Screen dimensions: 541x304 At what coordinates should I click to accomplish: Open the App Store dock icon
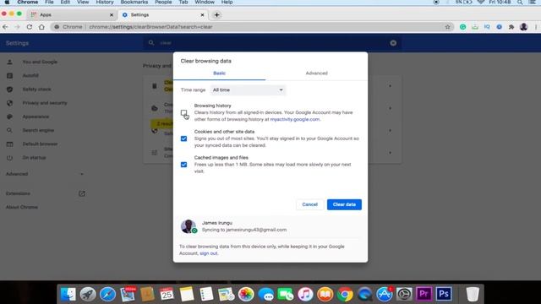tap(385, 294)
